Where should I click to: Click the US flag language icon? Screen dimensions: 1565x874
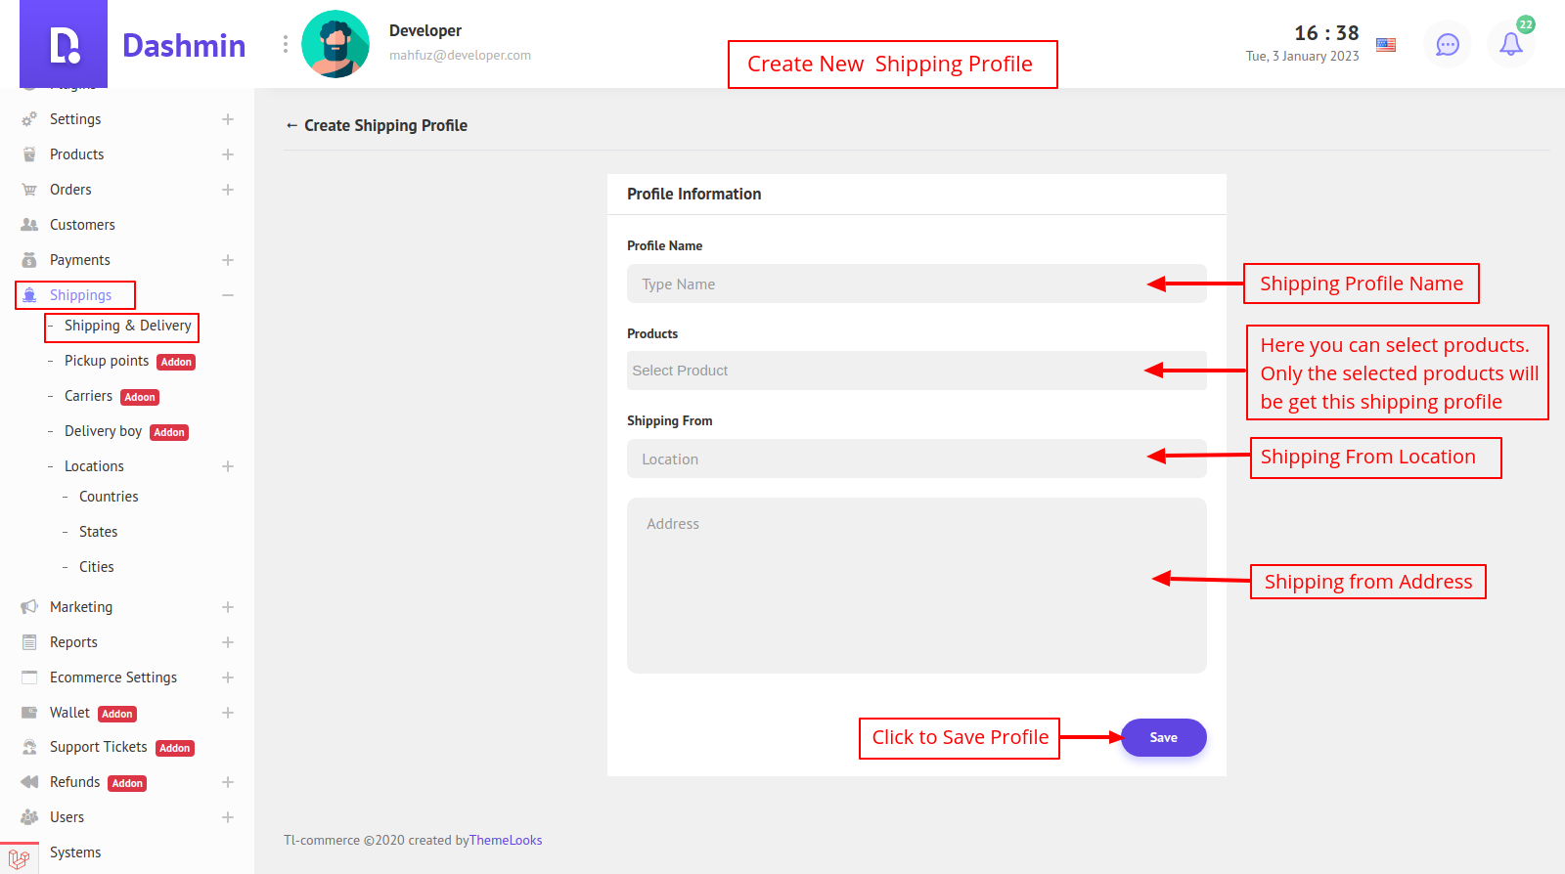[1386, 44]
